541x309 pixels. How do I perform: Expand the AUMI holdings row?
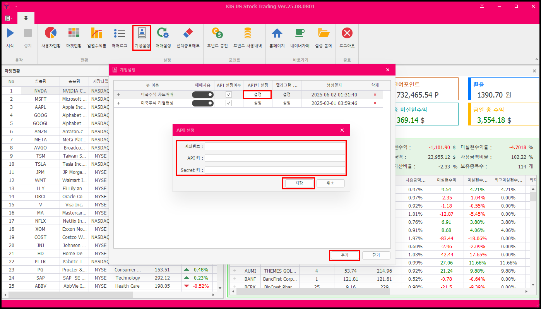(x=234, y=271)
